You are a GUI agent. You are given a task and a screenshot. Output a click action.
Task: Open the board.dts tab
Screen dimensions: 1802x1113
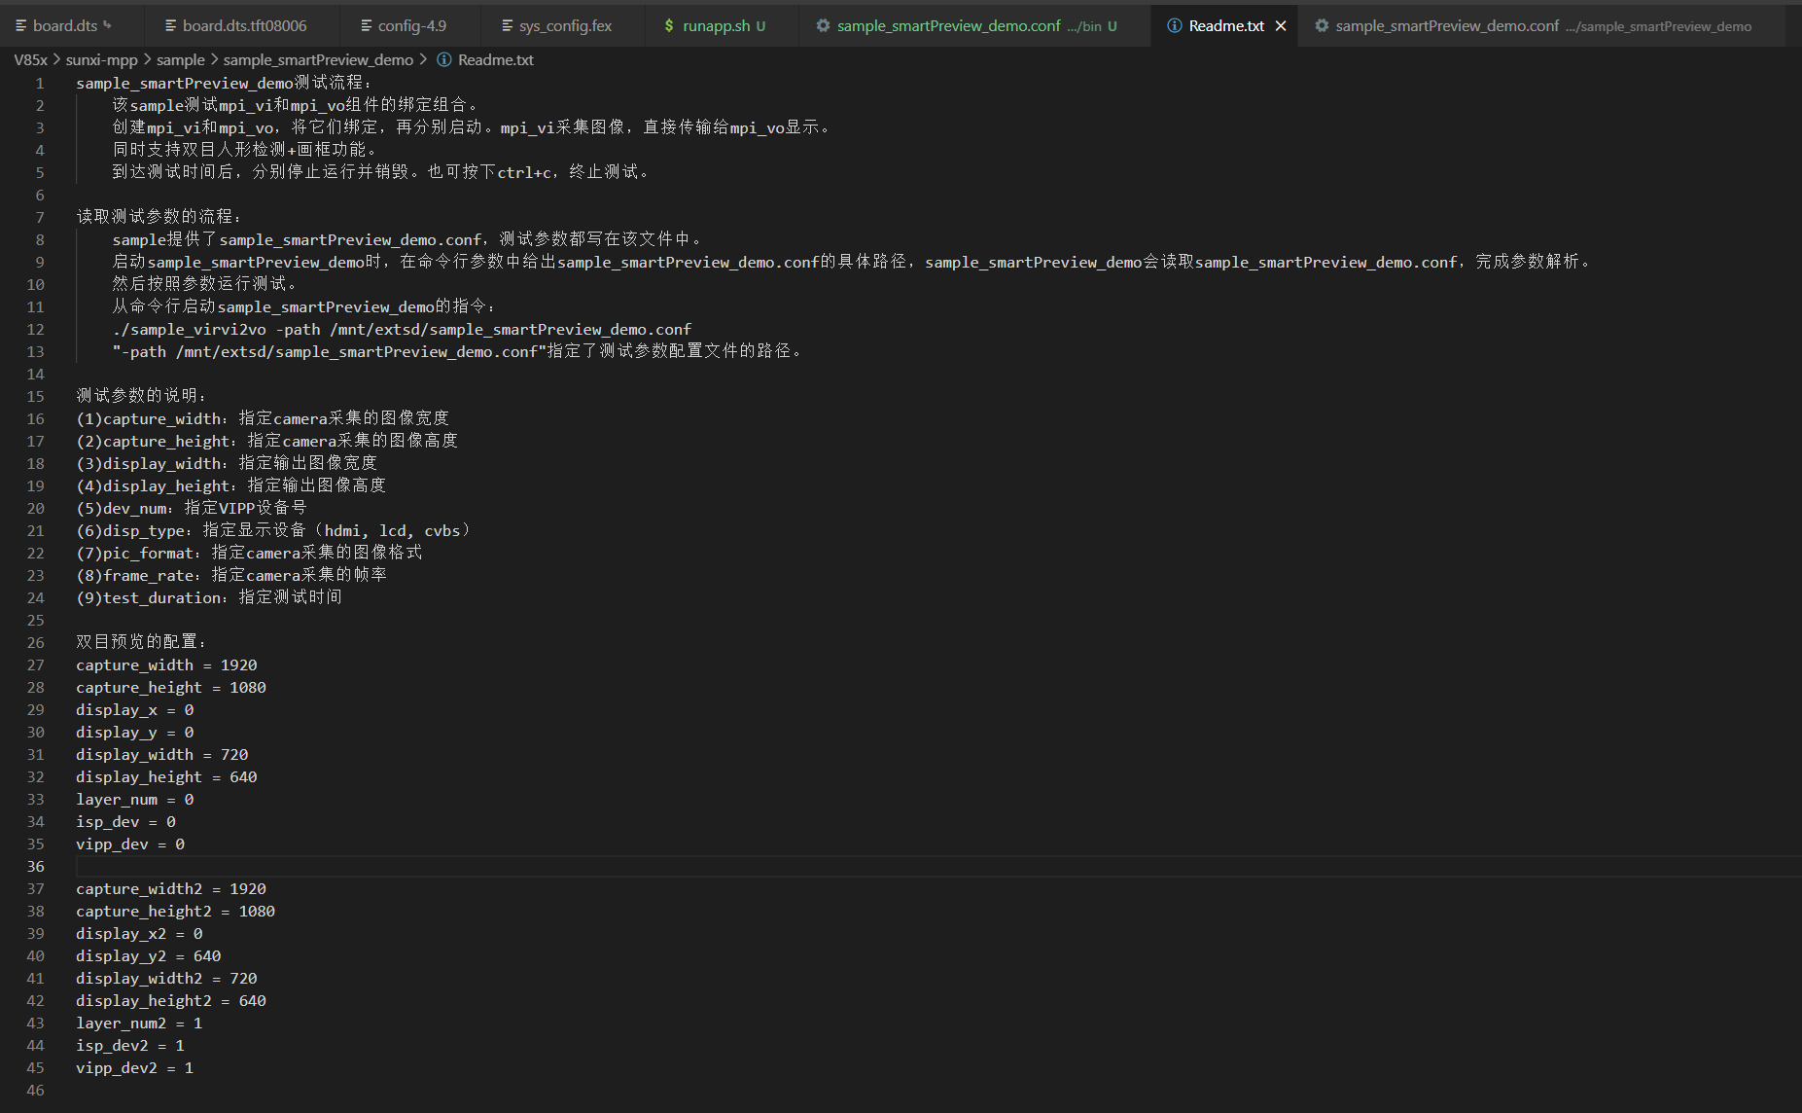(64, 26)
